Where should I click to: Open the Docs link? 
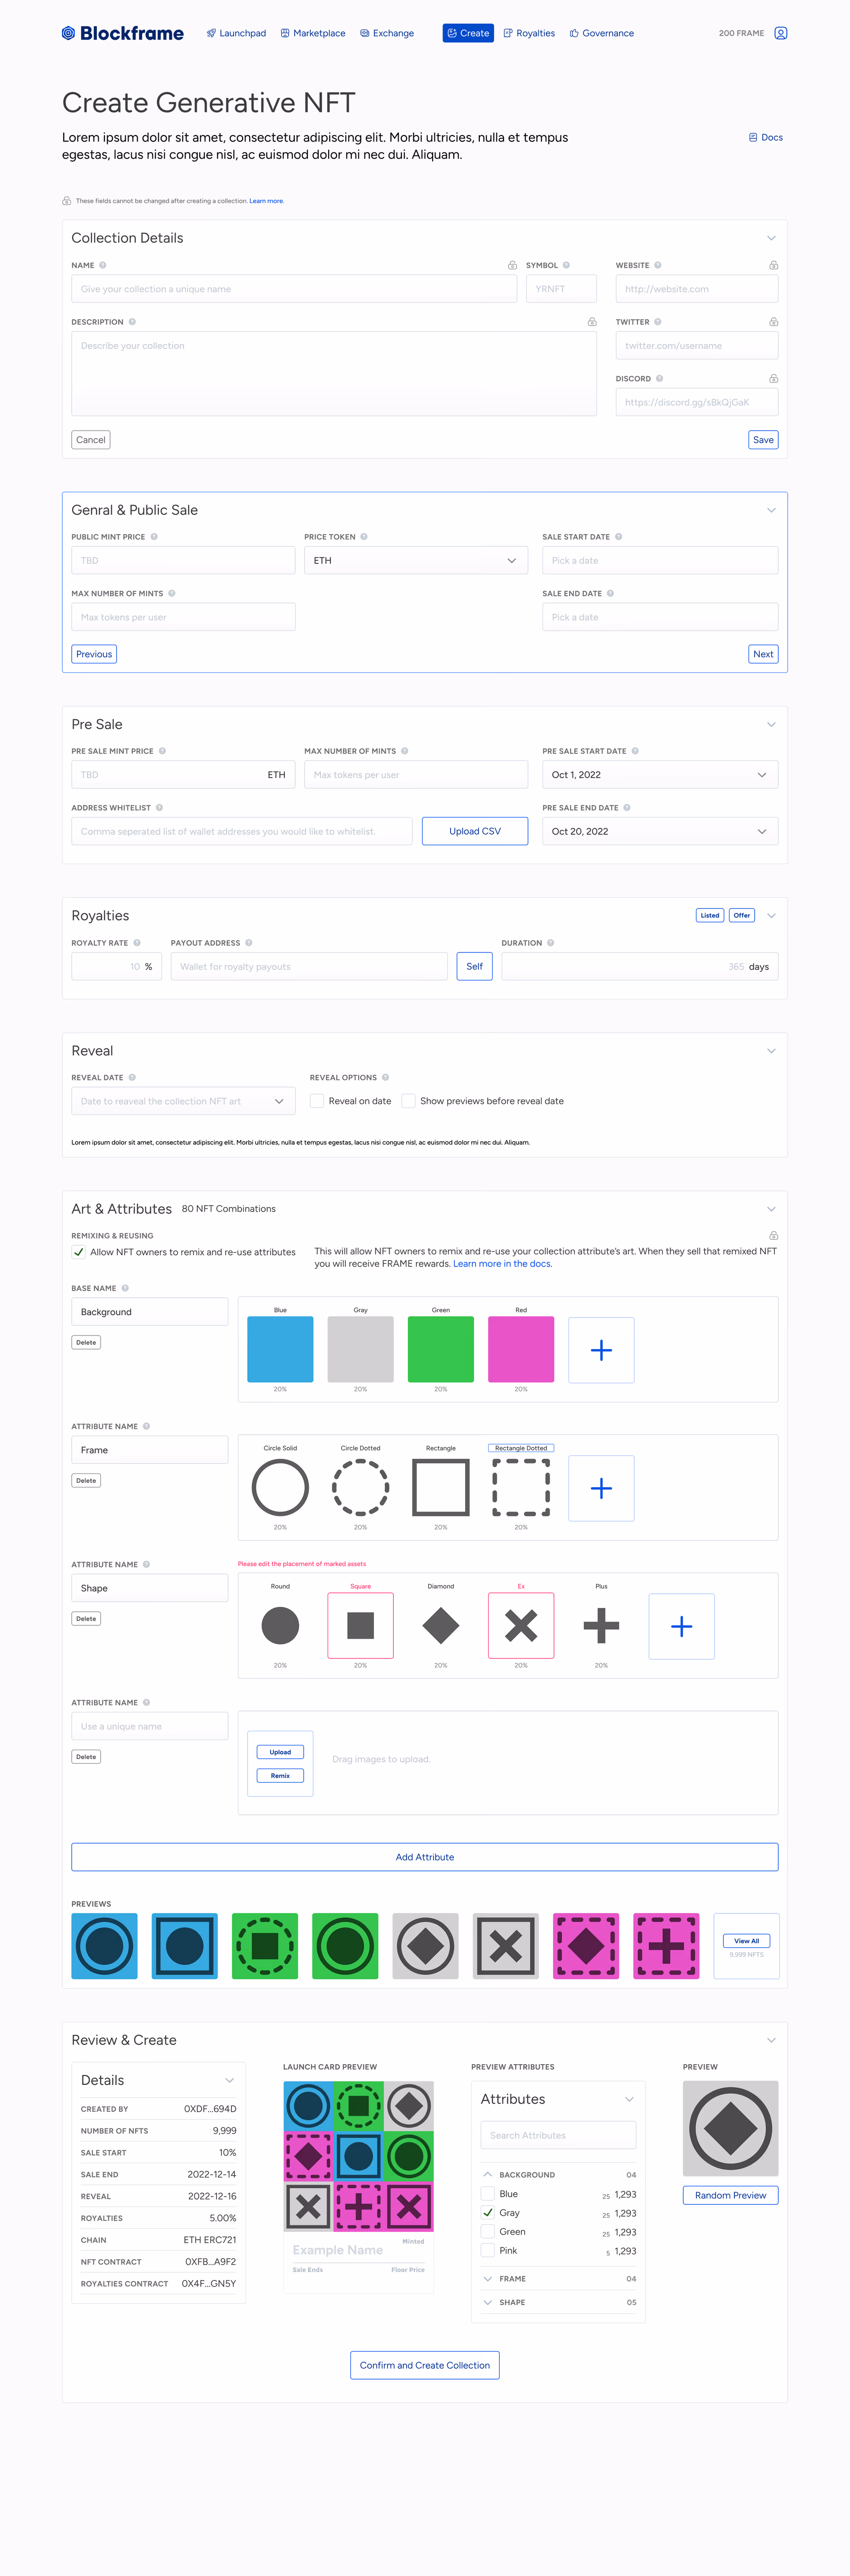[766, 138]
